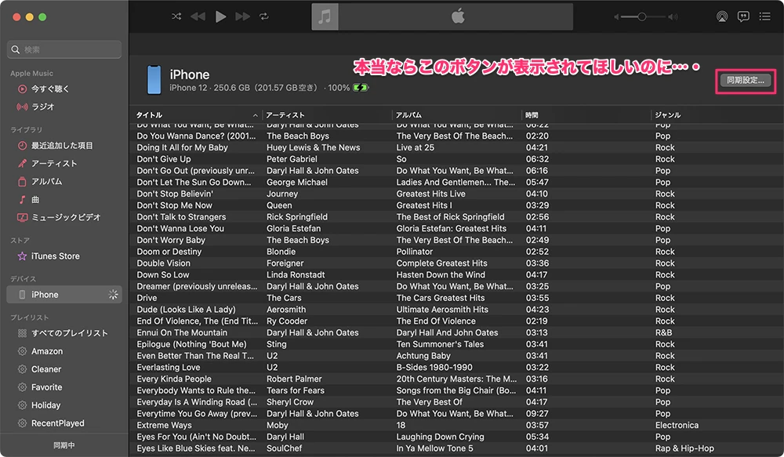Viewport: 784px width, 457px height.
Task: Focus the 検索 search field
Action: click(64, 49)
